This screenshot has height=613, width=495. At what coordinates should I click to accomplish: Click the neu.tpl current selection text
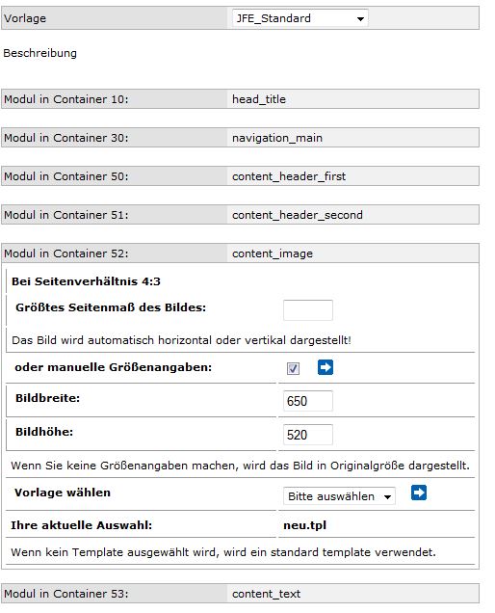point(304,525)
